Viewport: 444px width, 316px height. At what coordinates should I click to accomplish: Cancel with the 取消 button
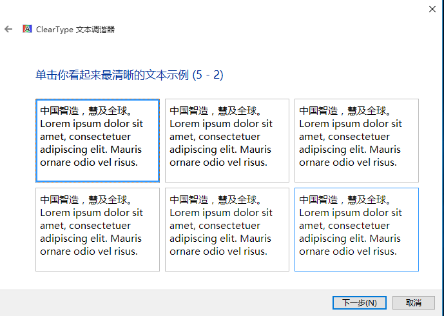coord(414,302)
